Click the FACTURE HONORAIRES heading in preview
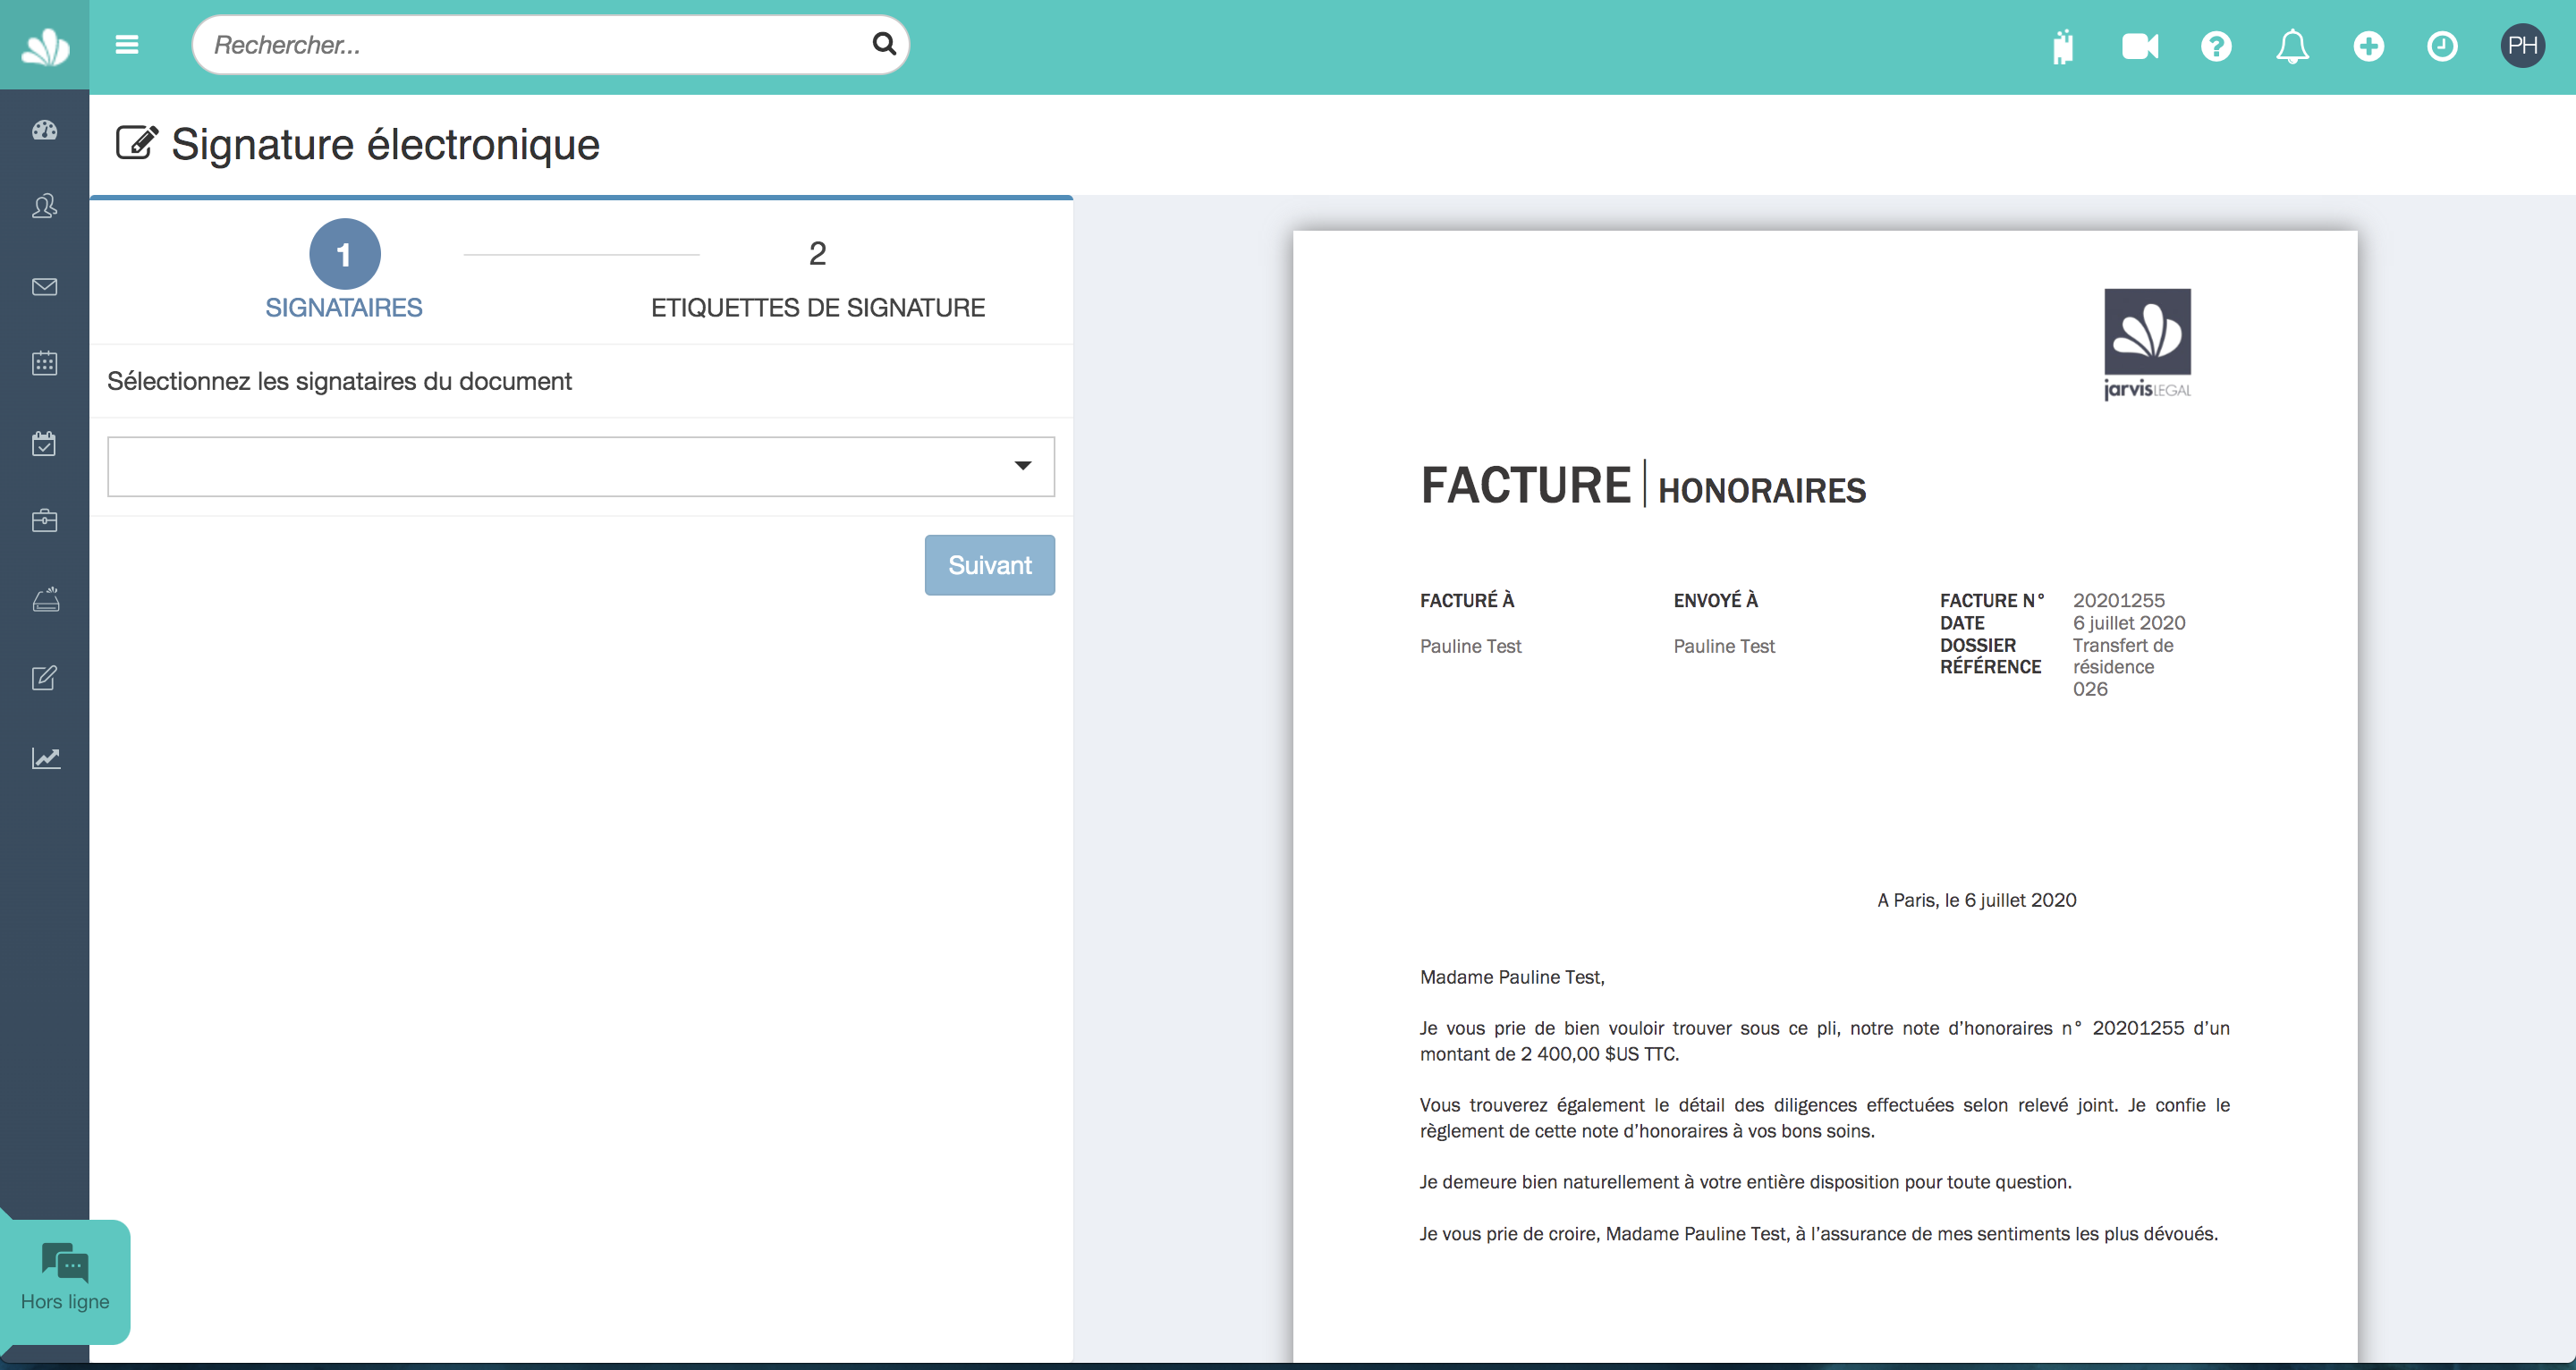 tap(1643, 486)
